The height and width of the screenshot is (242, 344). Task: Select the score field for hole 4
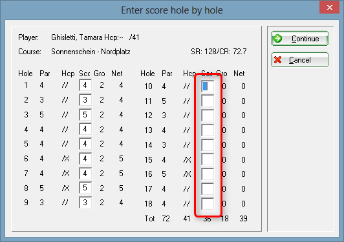(85, 129)
